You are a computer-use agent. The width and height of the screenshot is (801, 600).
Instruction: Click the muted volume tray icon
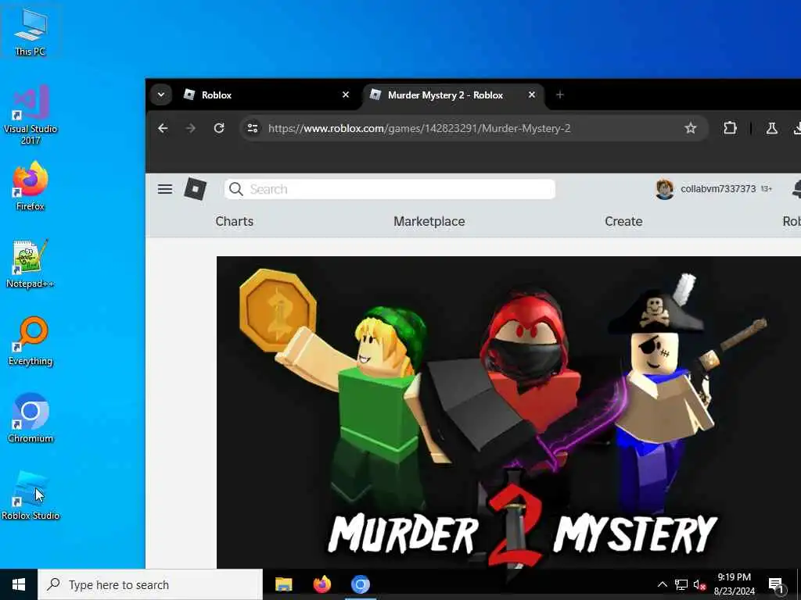(x=699, y=584)
